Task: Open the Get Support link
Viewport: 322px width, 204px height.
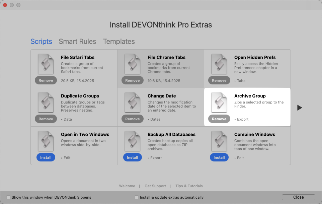Action: click(x=155, y=186)
